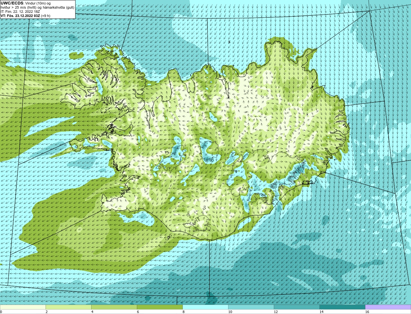Click the '6' scale label
411x314 pixels.
pos(138,312)
